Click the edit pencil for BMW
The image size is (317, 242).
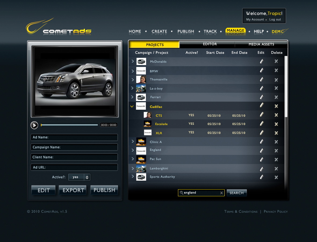[262, 70]
